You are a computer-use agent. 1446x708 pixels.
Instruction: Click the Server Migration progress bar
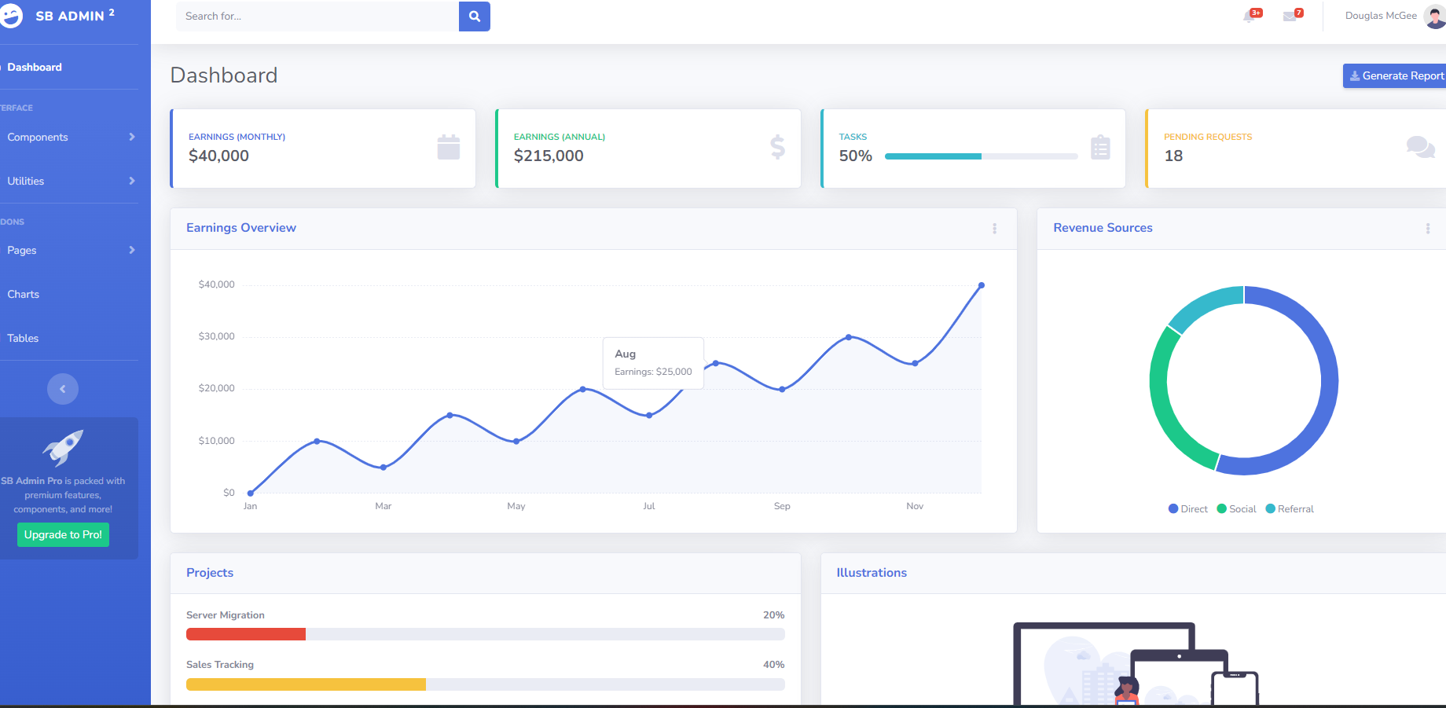tap(485, 634)
